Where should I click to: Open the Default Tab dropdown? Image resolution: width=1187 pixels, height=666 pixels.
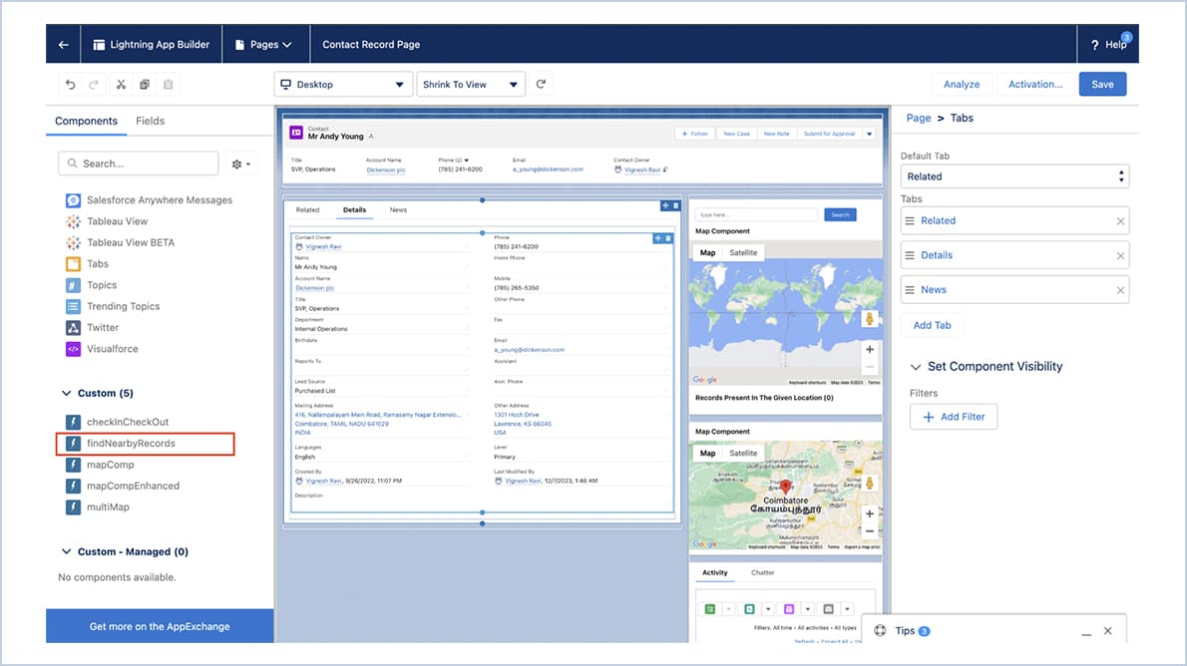(1014, 175)
